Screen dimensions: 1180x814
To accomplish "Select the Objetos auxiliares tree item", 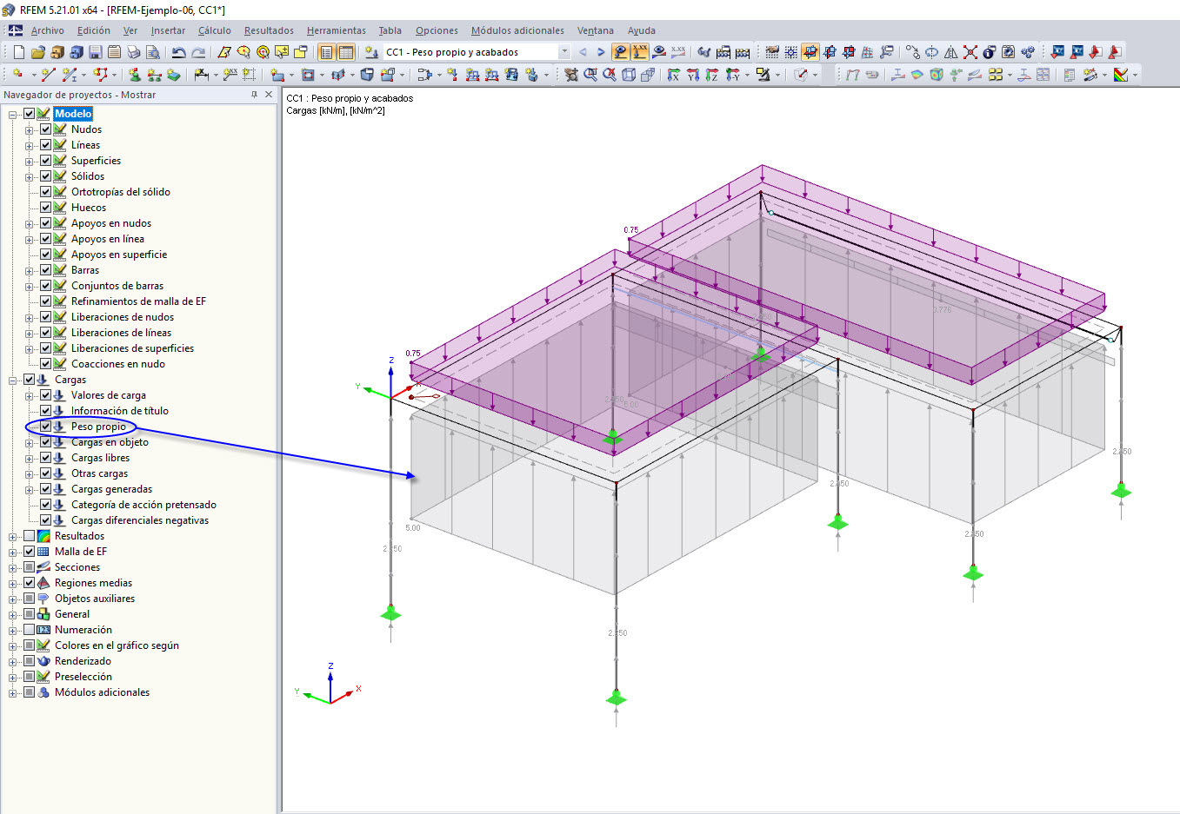I will pos(95,599).
